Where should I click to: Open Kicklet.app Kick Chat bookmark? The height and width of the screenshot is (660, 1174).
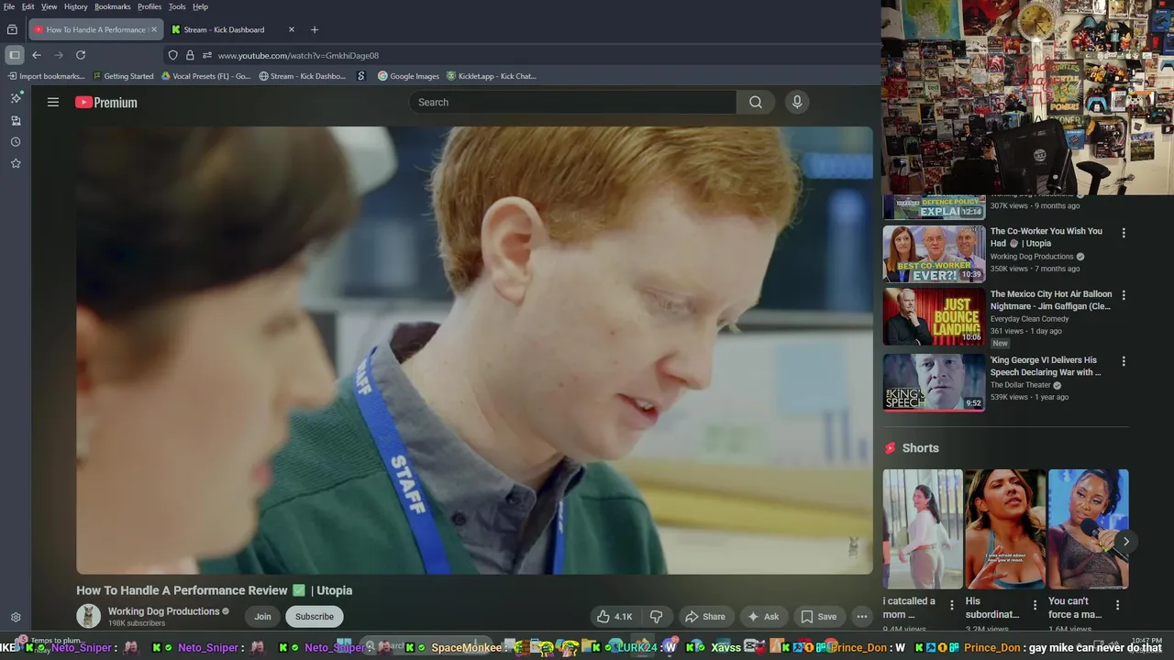pyautogui.click(x=492, y=76)
